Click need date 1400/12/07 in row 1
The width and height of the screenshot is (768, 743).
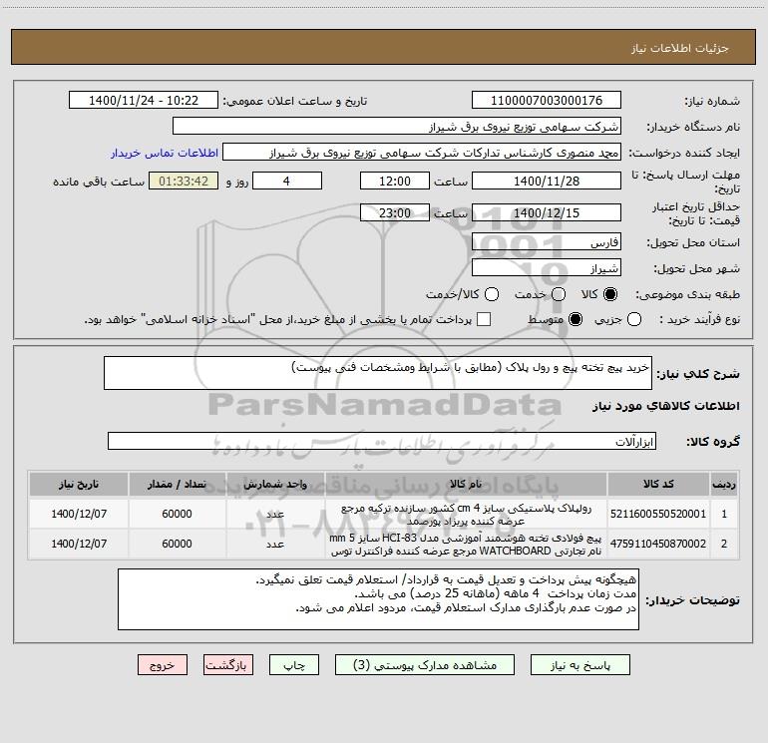[79, 514]
